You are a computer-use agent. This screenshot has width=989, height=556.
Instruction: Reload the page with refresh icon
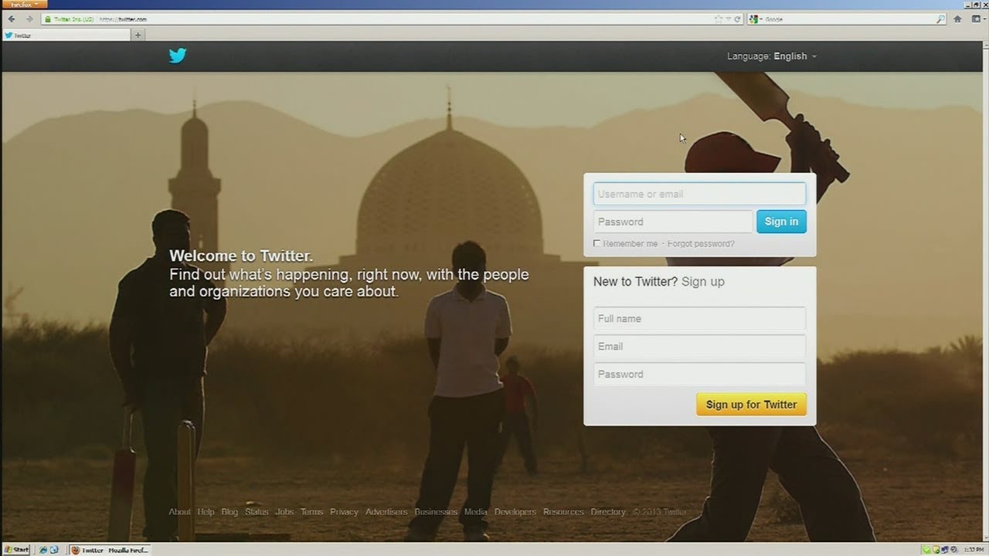pos(737,19)
